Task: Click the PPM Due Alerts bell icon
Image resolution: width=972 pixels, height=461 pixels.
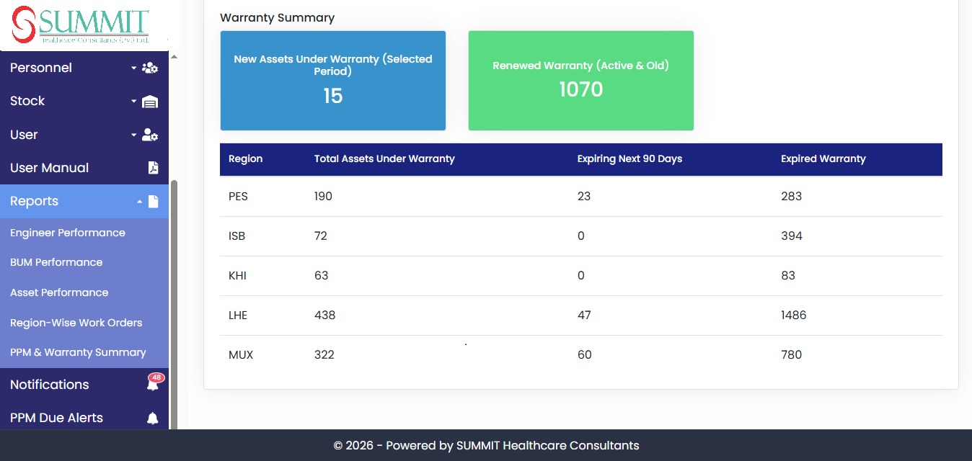Action: tap(152, 419)
